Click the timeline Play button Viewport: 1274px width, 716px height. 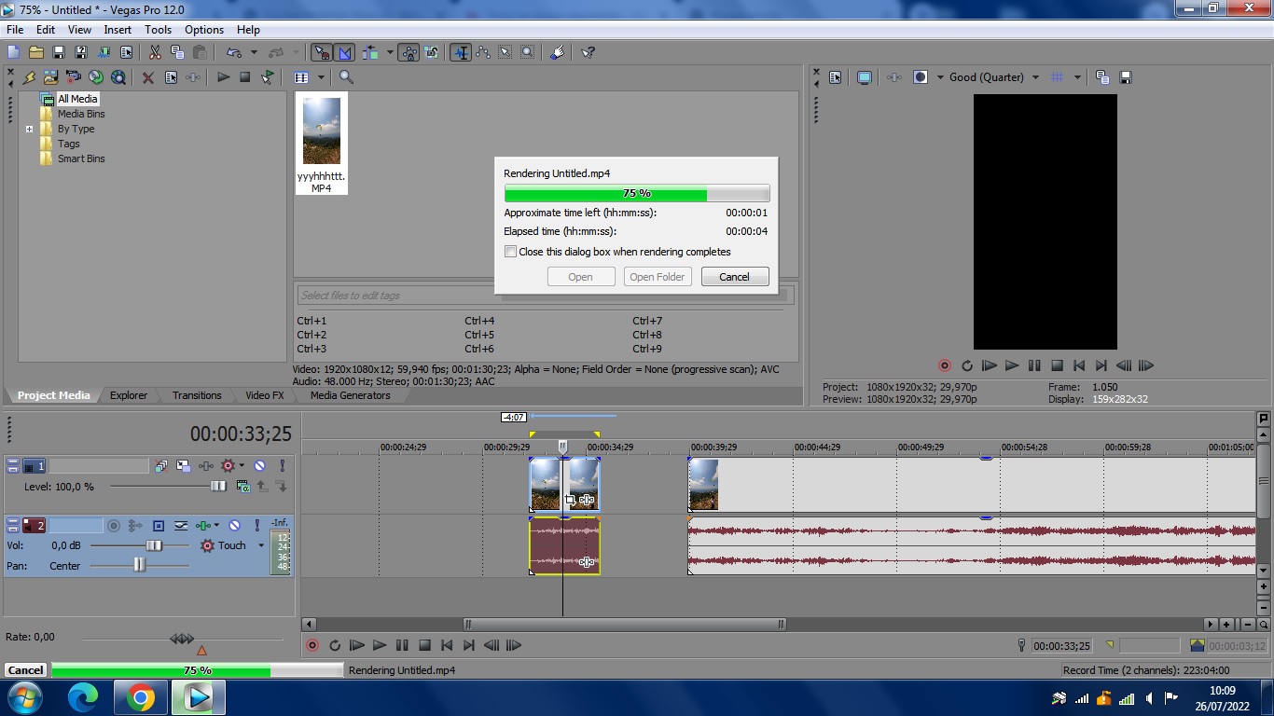[379, 645]
